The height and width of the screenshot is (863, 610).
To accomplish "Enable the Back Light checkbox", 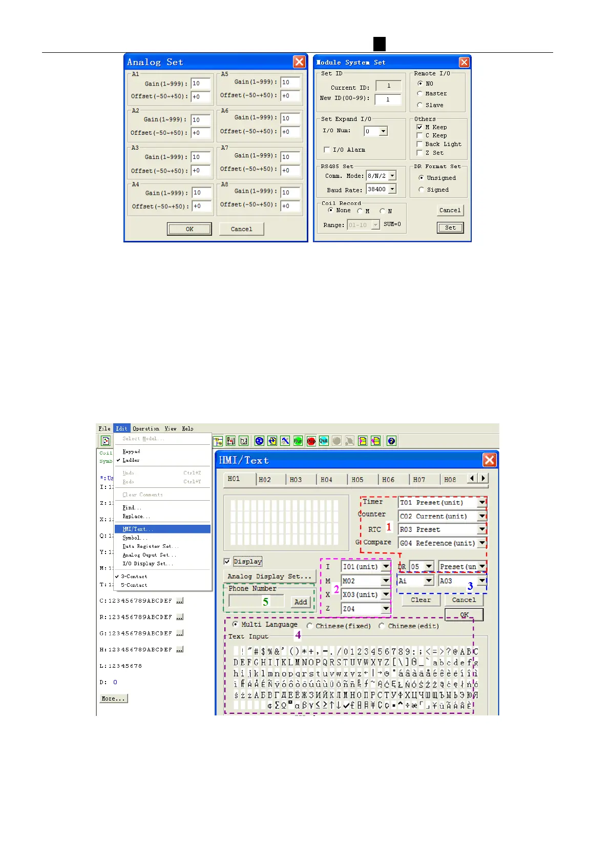I will 420,145.
